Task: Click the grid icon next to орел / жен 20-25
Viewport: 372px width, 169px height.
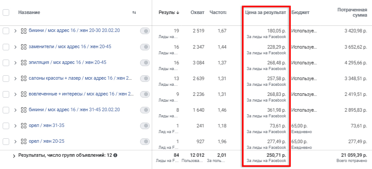Action: (23, 141)
